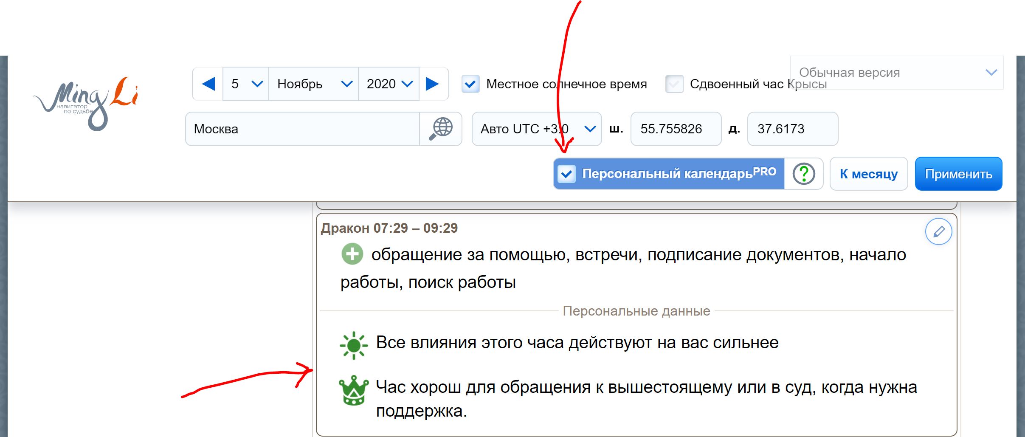Go to next day with right arrow
The image size is (1025, 437).
[x=432, y=84]
